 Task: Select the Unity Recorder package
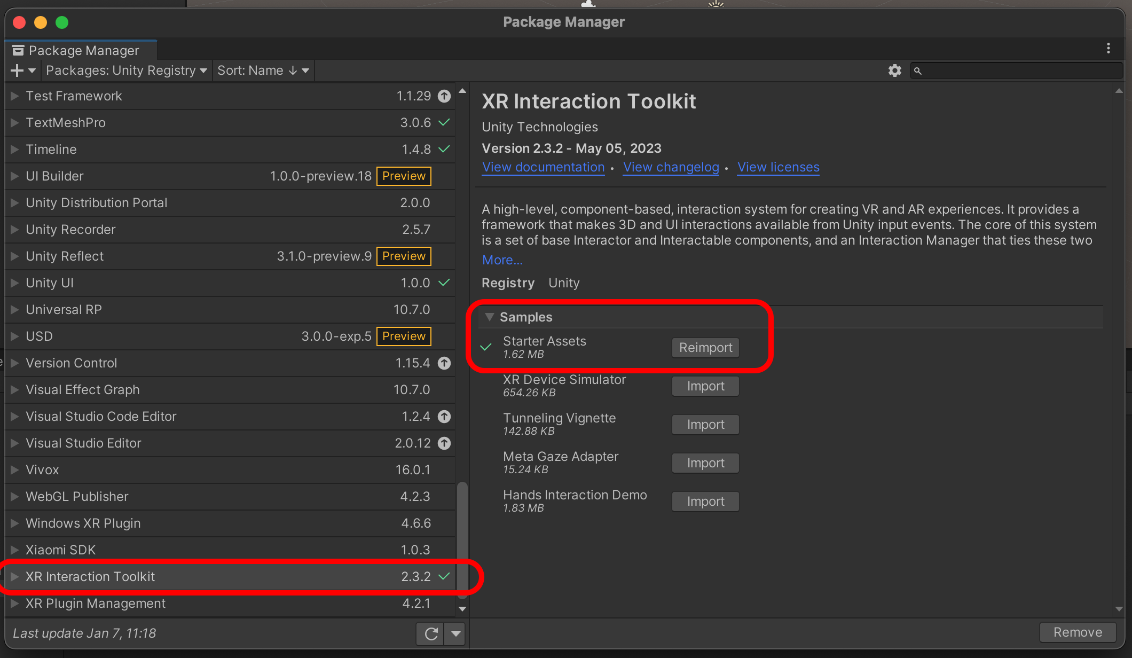(x=70, y=230)
